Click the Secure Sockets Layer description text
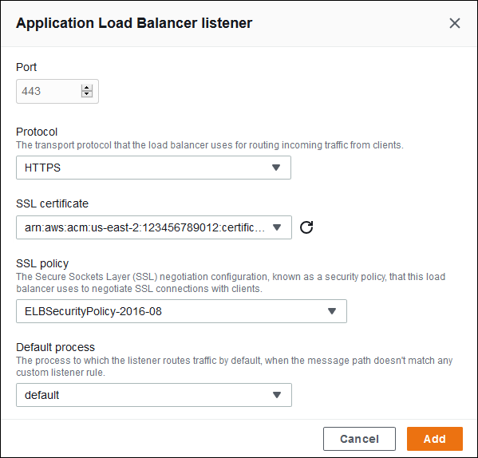The height and width of the screenshot is (458, 478). [231, 282]
